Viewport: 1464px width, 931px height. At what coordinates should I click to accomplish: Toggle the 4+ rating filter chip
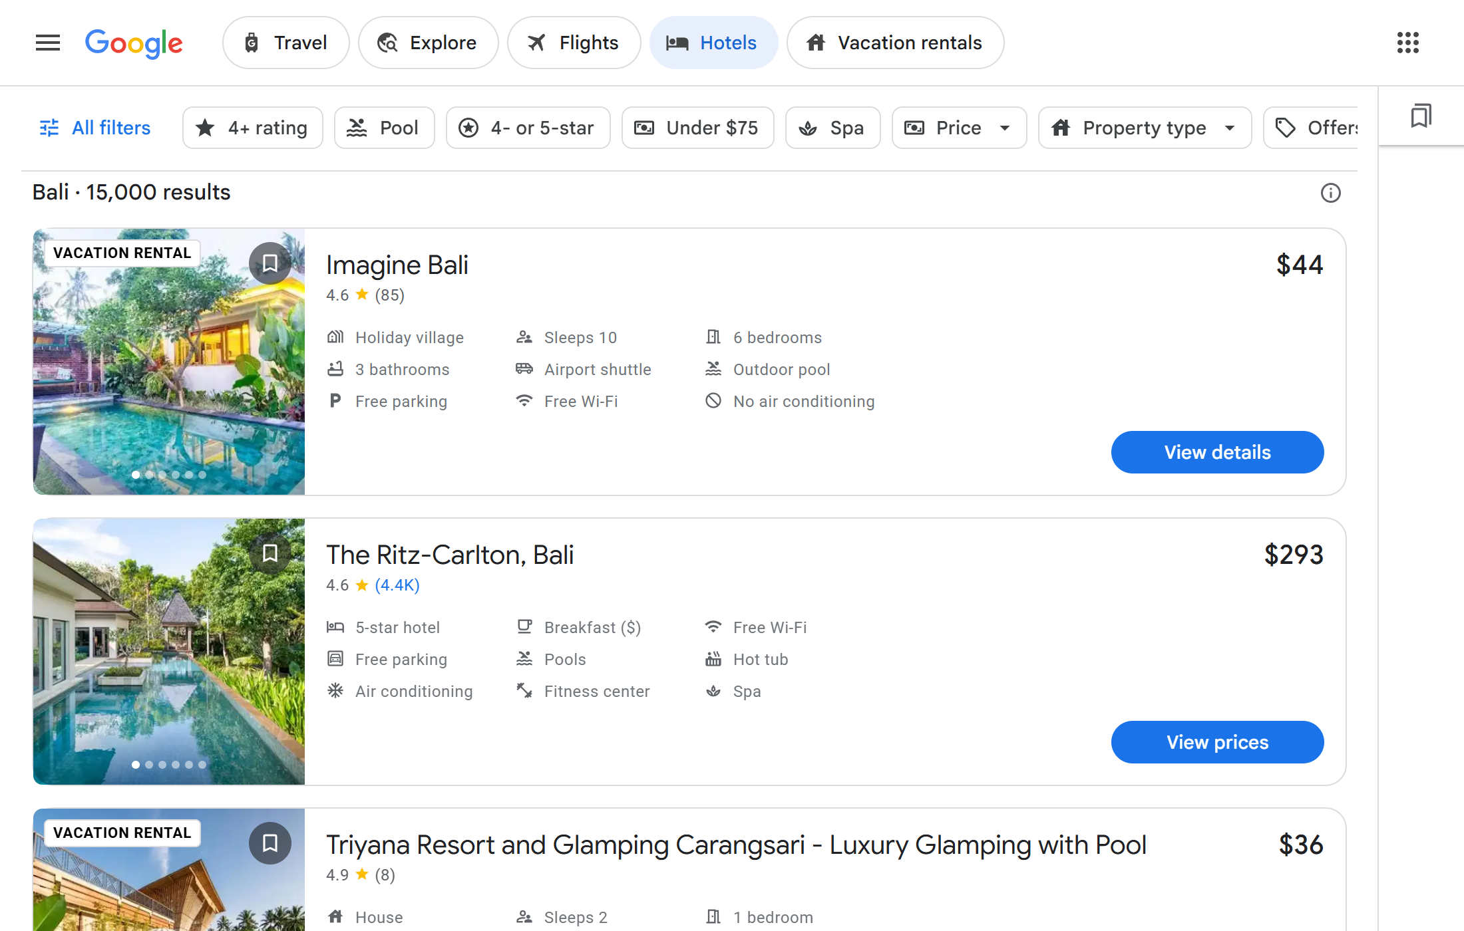[253, 128]
